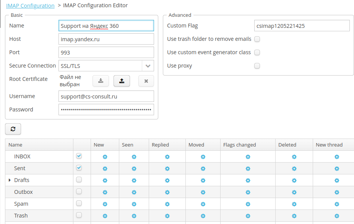
Task: Open INBOX New event gear settings
Action: coord(105,157)
